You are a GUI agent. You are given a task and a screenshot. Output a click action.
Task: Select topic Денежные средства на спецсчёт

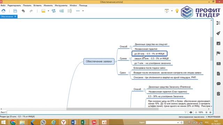tap(151, 44)
